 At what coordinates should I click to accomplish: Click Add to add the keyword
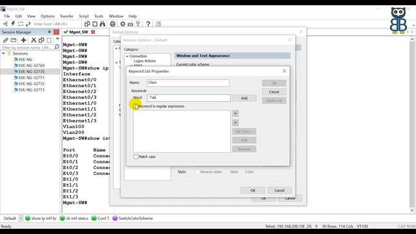(244, 98)
